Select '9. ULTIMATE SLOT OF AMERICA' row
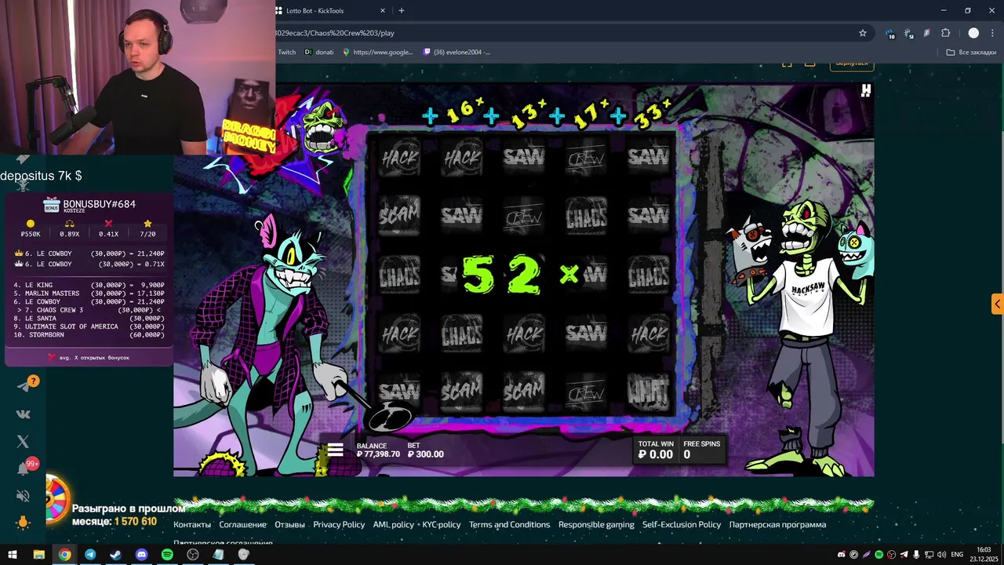Image resolution: width=1004 pixels, height=565 pixels. pyautogui.click(x=89, y=326)
